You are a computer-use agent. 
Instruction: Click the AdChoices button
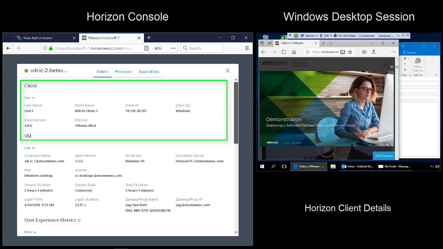pyautogui.click(x=383, y=156)
